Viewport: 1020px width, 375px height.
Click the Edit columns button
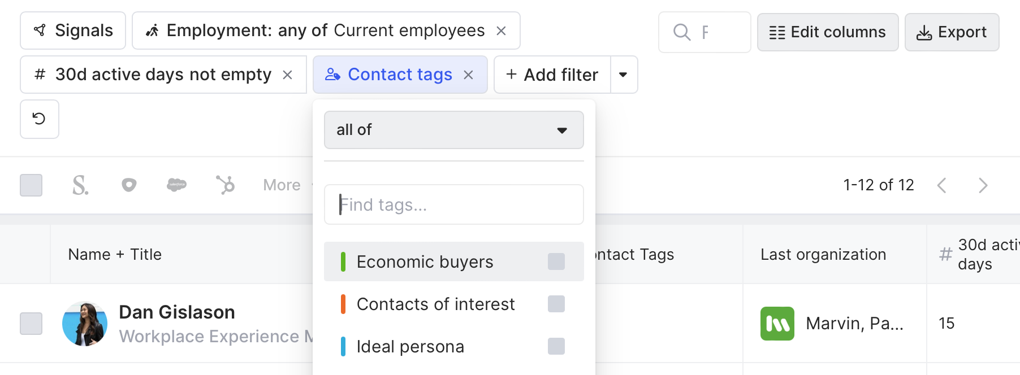[827, 32]
